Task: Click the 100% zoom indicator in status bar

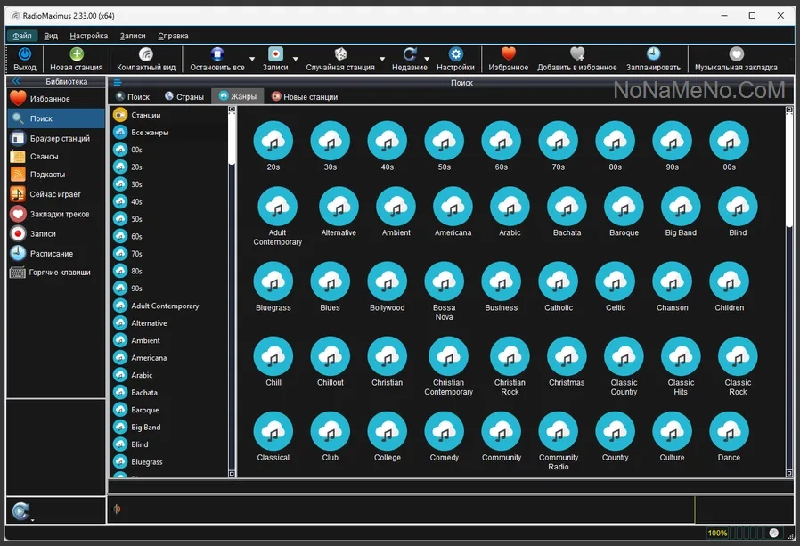Action: pos(717,533)
